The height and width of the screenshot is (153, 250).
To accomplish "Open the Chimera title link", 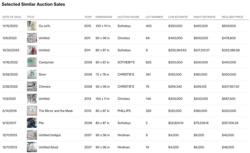I will [44, 87].
